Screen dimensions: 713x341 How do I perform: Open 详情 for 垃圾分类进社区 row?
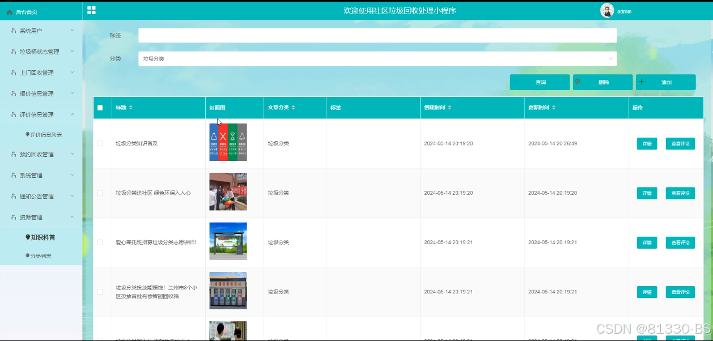tap(647, 193)
